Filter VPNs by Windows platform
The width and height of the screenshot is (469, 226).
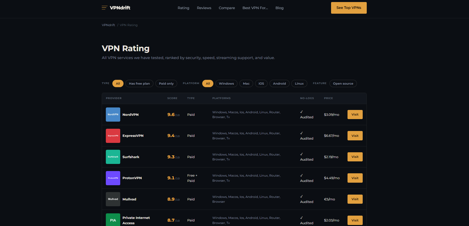pos(226,84)
